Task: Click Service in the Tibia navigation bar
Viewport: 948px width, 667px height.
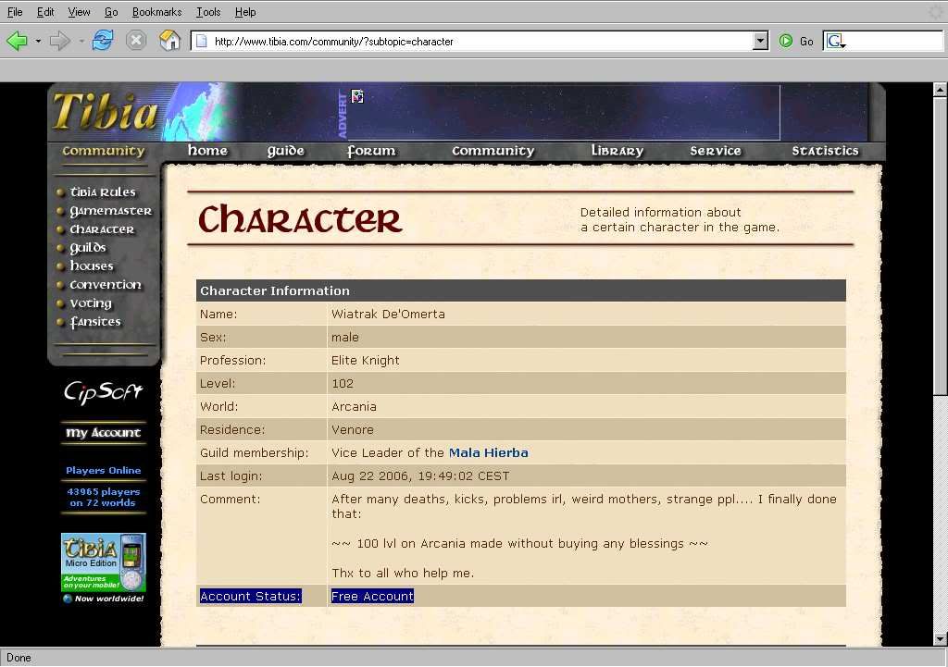Action: [x=716, y=151]
